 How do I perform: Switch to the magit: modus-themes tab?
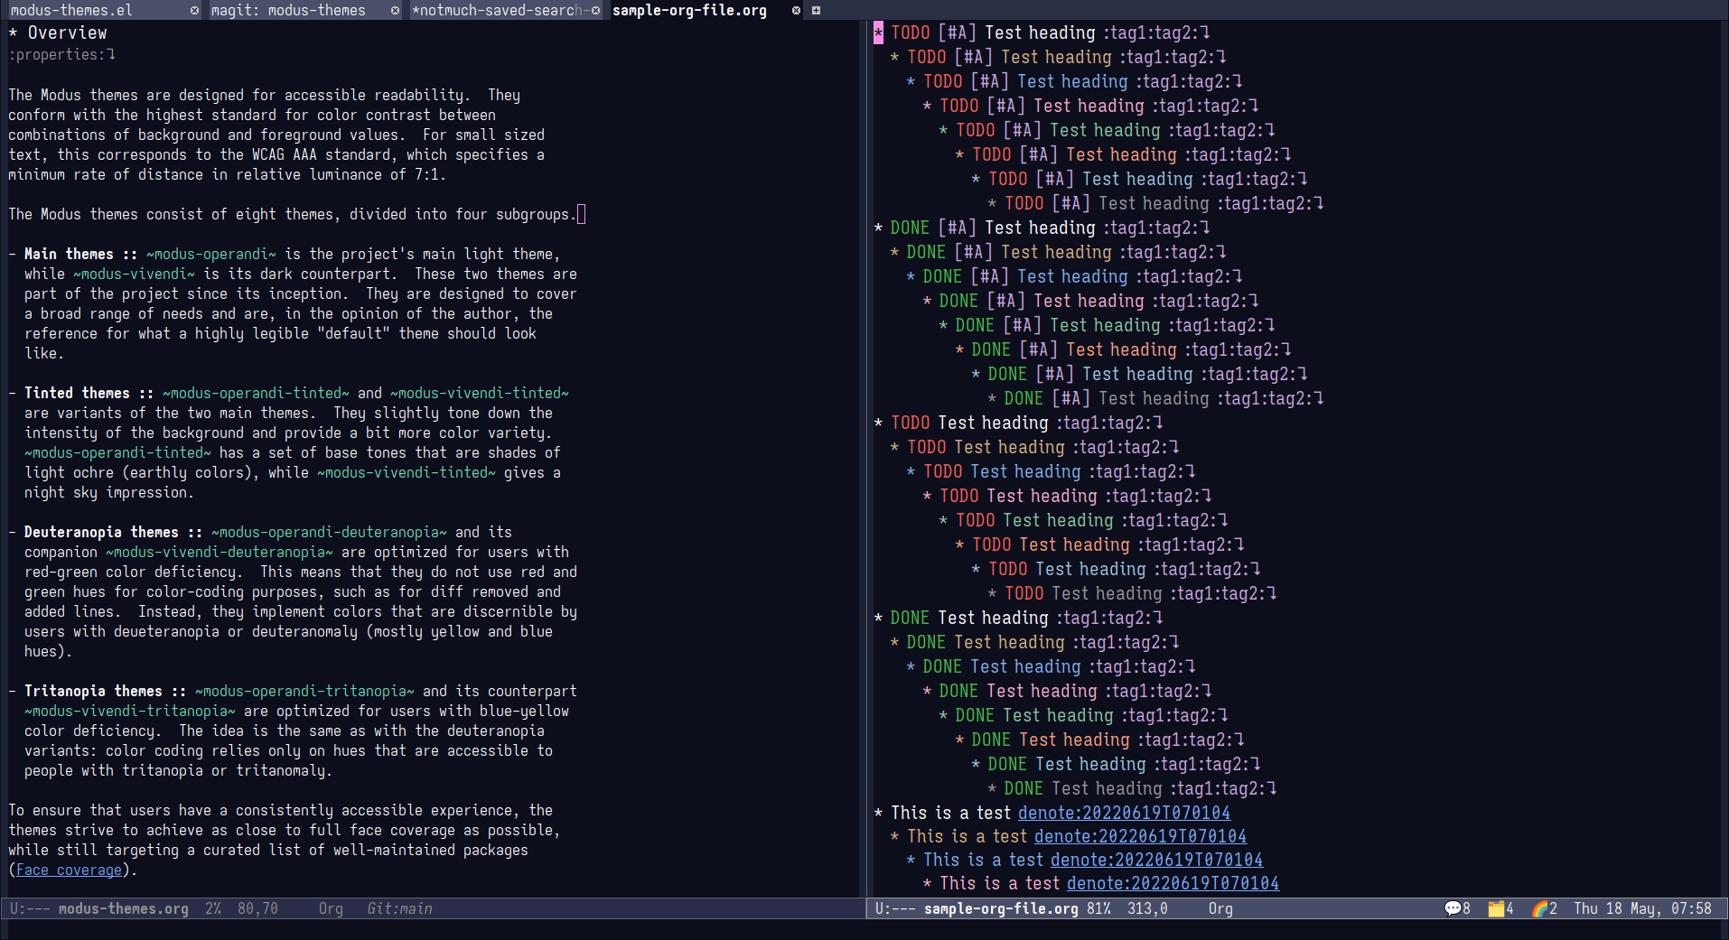(288, 11)
